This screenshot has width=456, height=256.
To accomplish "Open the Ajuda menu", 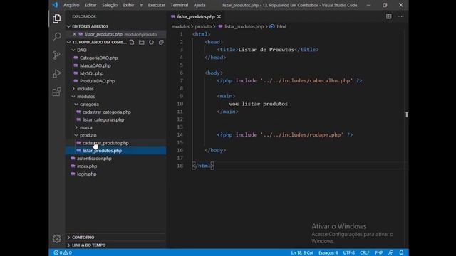I will click(199, 5).
